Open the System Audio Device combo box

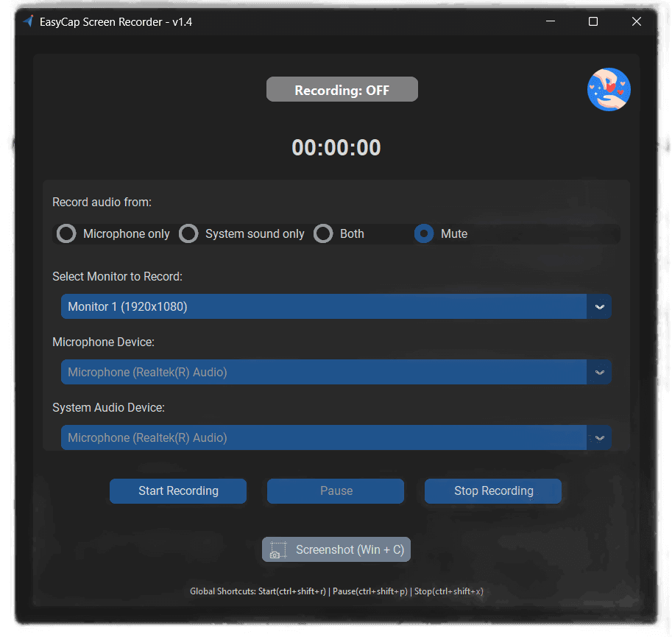point(336,437)
